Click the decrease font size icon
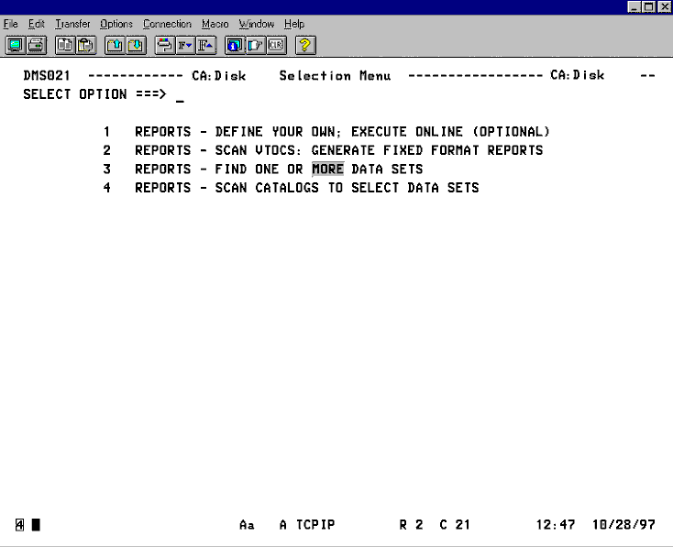This screenshot has width=673, height=547. pos(185,45)
